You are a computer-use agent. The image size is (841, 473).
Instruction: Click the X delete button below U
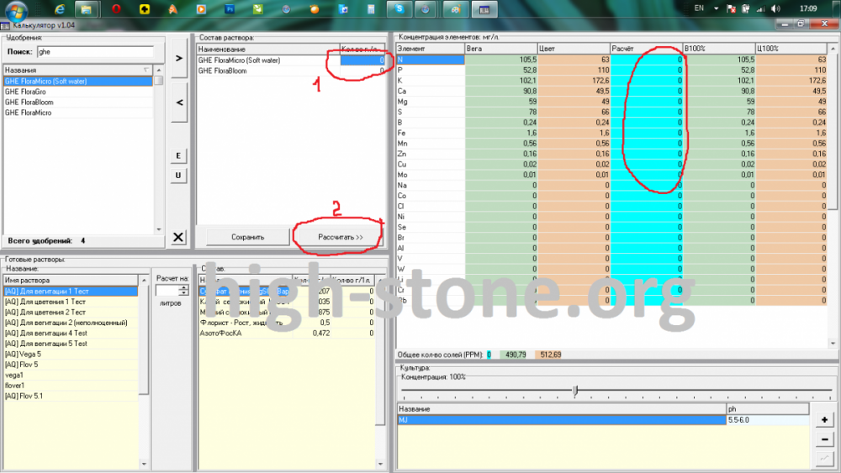coord(178,237)
